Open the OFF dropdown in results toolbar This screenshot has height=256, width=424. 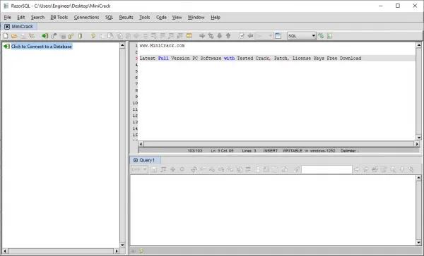click(139, 169)
